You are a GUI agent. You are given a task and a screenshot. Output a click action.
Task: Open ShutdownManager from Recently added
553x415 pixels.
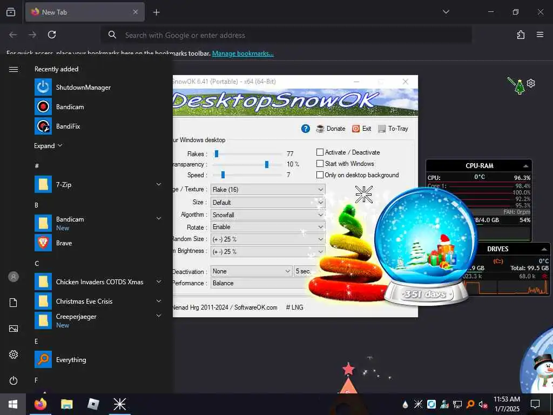click(73, 87)
